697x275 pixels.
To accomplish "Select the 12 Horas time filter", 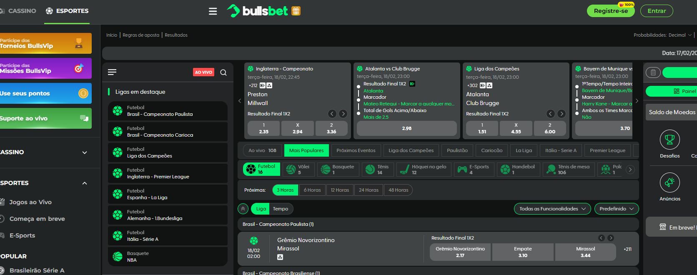I will point(340,190).
